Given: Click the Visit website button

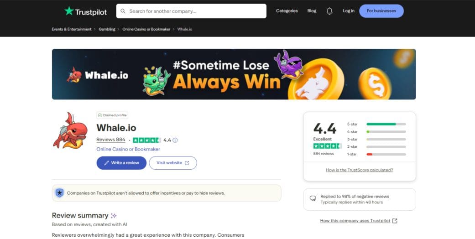Looking at the screenshot, I should tap(172, 163).
